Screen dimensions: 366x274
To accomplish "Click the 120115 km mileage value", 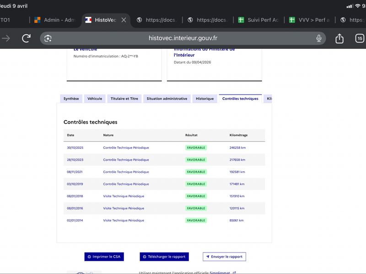I will coord(237,208).
